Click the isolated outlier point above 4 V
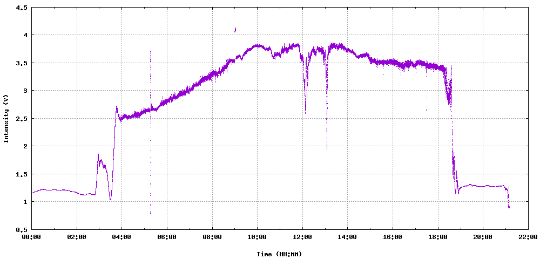This screenshot has height=259, width=540. click(x=235, y=30)
